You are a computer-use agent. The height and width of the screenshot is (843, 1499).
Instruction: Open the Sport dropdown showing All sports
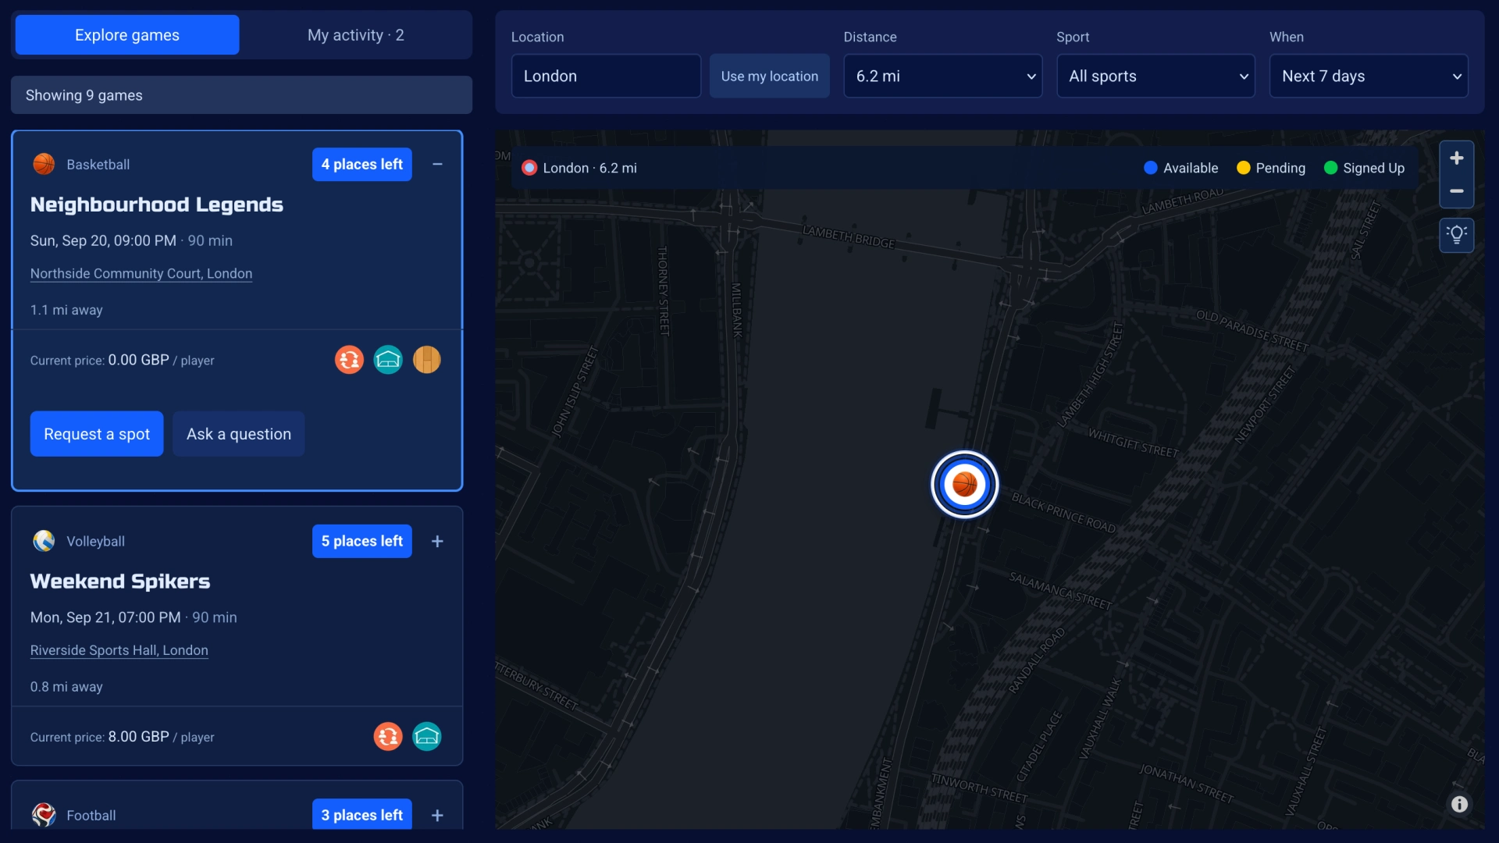click(x=1155, y=76)
